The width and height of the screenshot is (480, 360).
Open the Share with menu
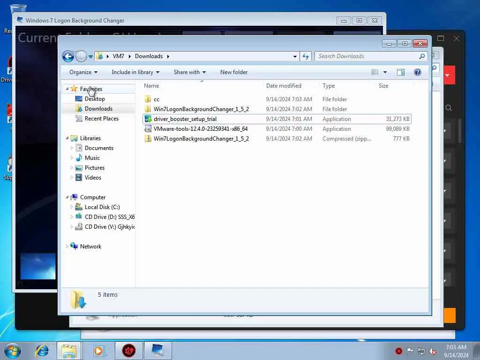point(190,72)
